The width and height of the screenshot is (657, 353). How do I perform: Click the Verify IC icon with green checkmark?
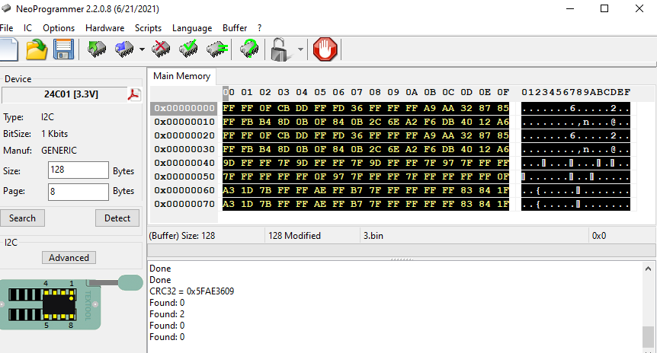pyautogui.click(x=189, y=50)
